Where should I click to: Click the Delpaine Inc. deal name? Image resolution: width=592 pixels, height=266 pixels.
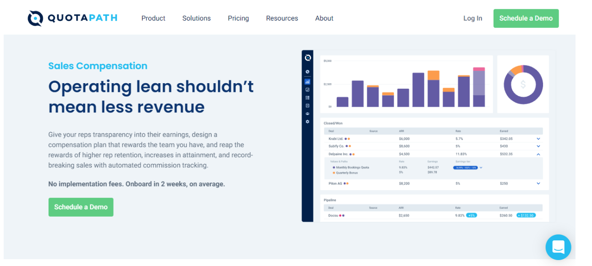[x=338, y=154]
